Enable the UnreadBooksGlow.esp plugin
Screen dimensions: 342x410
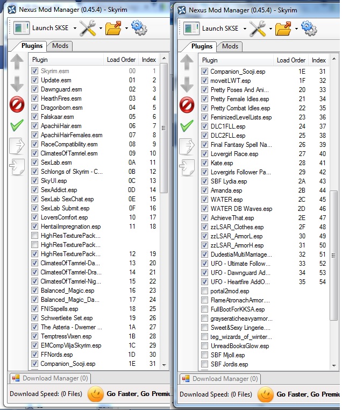(x=204, y=346)
